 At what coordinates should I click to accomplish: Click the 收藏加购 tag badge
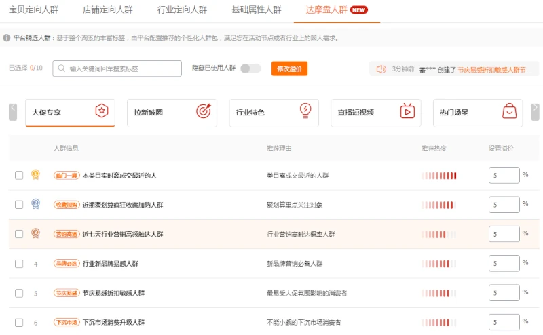pyautogui.click(x=67, y=205)
